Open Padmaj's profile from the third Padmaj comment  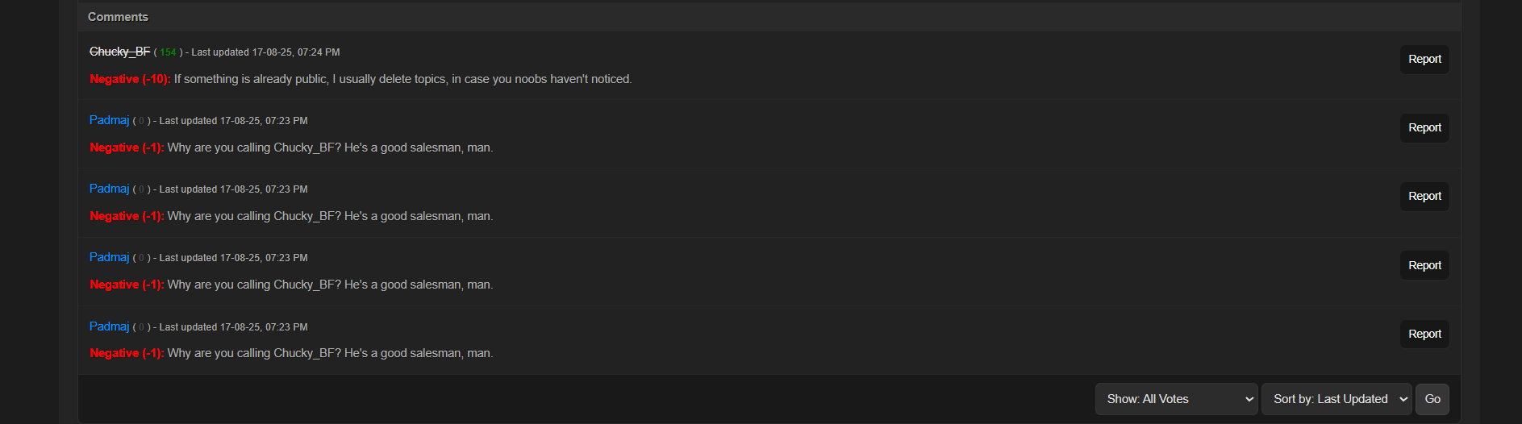click(x=109, y=257)
